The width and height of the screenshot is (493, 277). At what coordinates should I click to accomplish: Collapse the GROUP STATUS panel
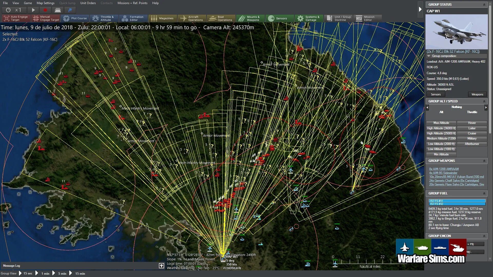(x=484, y=5)
